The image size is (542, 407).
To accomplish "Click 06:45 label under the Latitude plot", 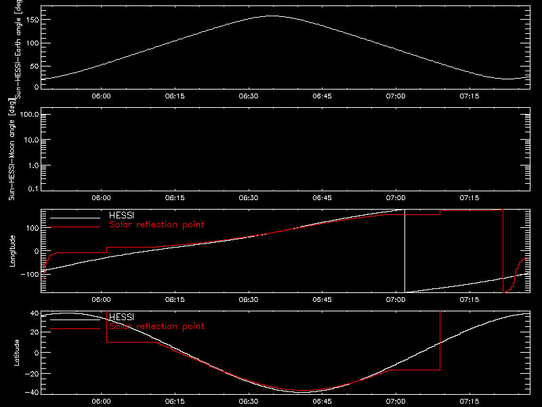I will [x=322, y=402].
